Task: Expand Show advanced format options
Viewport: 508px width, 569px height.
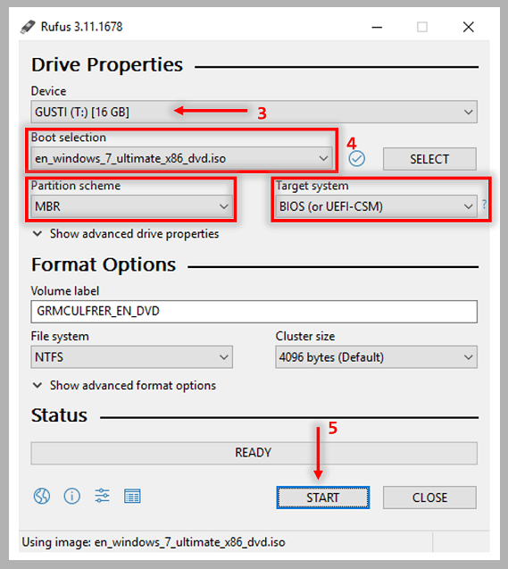Action: click(x=124, y=385)
